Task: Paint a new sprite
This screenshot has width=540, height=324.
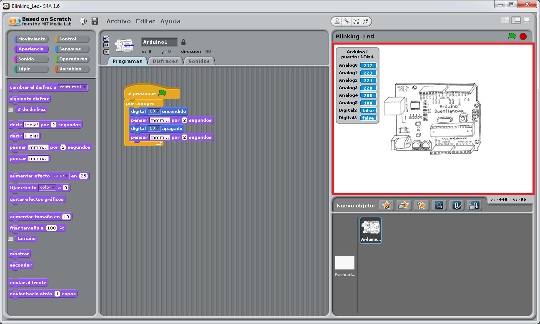Action: (387, 205)
